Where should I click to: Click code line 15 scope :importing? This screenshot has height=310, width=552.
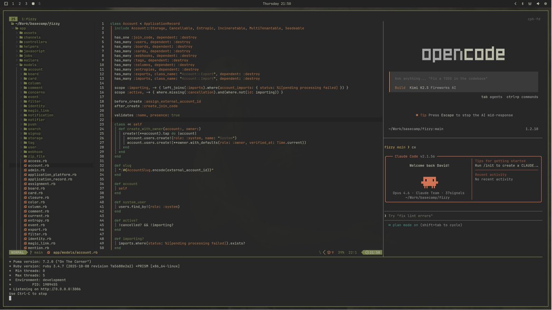tap(231, 88)
